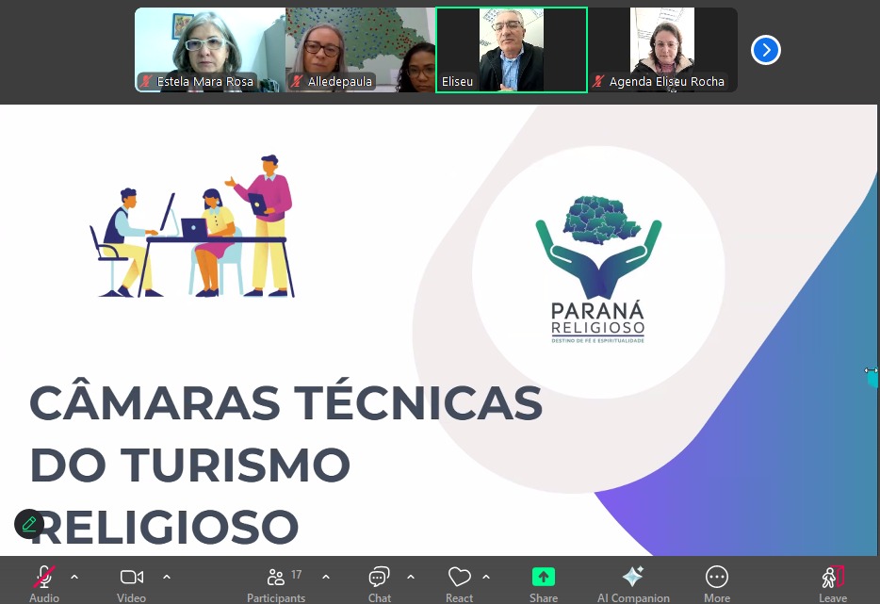The width and height of the screenshot is (880, 604).
Task: Click the React heart icon
Action: click(459, 578)
